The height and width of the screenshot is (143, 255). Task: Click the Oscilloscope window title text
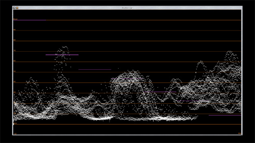pos(127,8)
